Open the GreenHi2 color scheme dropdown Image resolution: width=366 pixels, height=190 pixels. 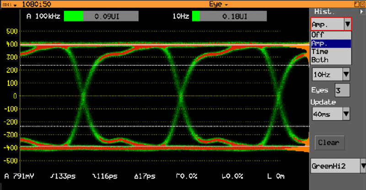[x=338, y=166]
